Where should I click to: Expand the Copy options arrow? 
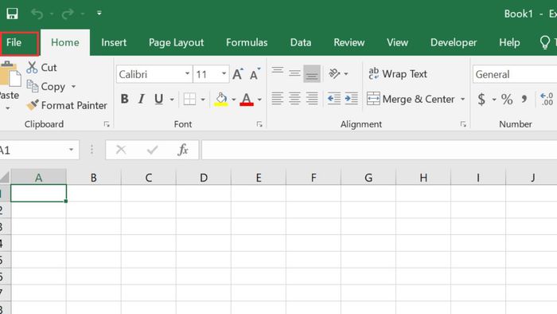click(73, 86)
